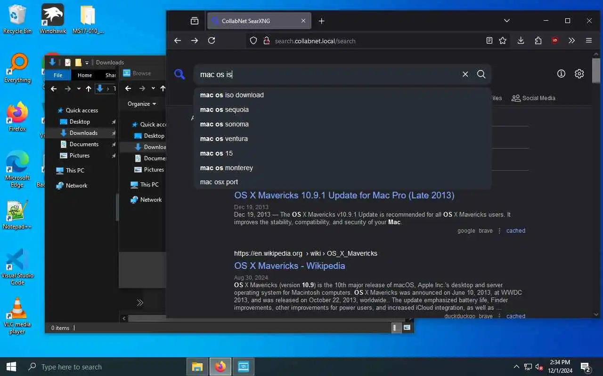Open Firefox extensions puzzle icon
The height and width of the screenshot is (376, 603).
(x=538, y=41)
